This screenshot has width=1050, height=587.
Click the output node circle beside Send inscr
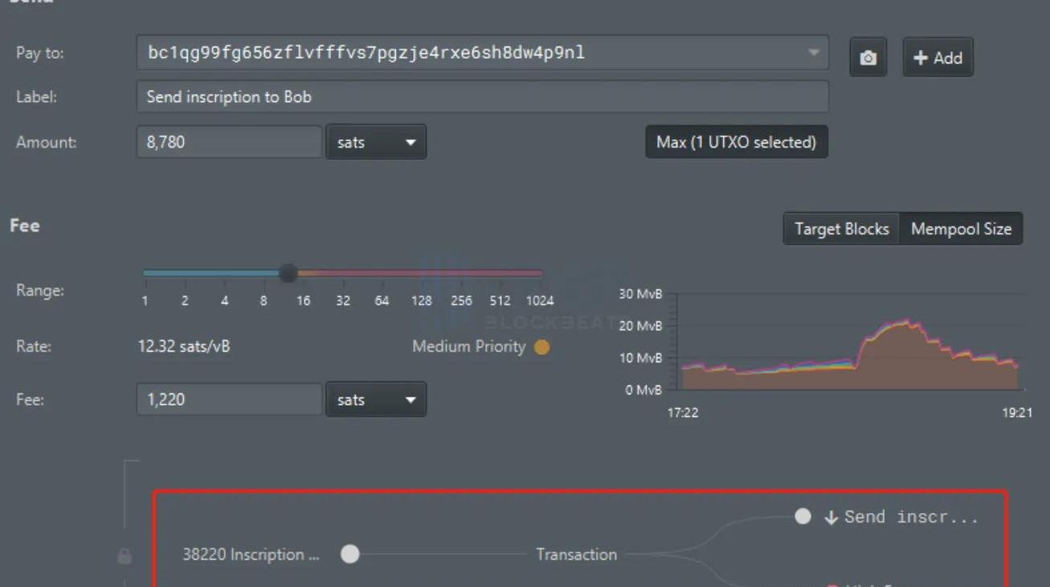point(803,516)
